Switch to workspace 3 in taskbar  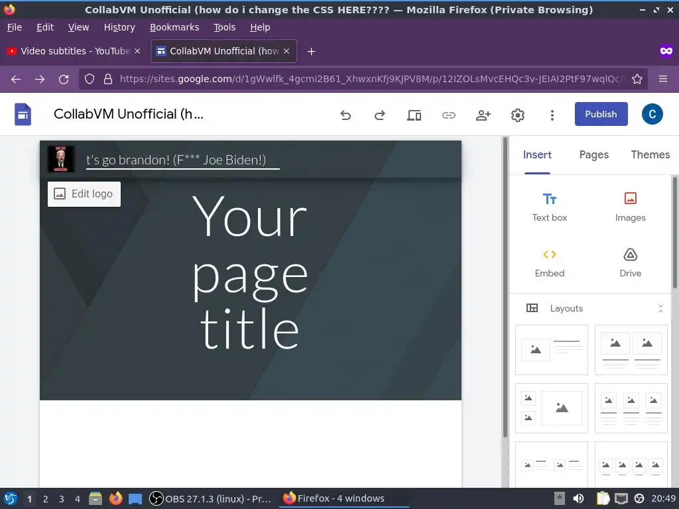click(62, 499)
